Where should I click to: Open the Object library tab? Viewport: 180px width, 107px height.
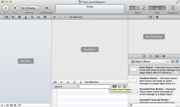coord(157,56)
